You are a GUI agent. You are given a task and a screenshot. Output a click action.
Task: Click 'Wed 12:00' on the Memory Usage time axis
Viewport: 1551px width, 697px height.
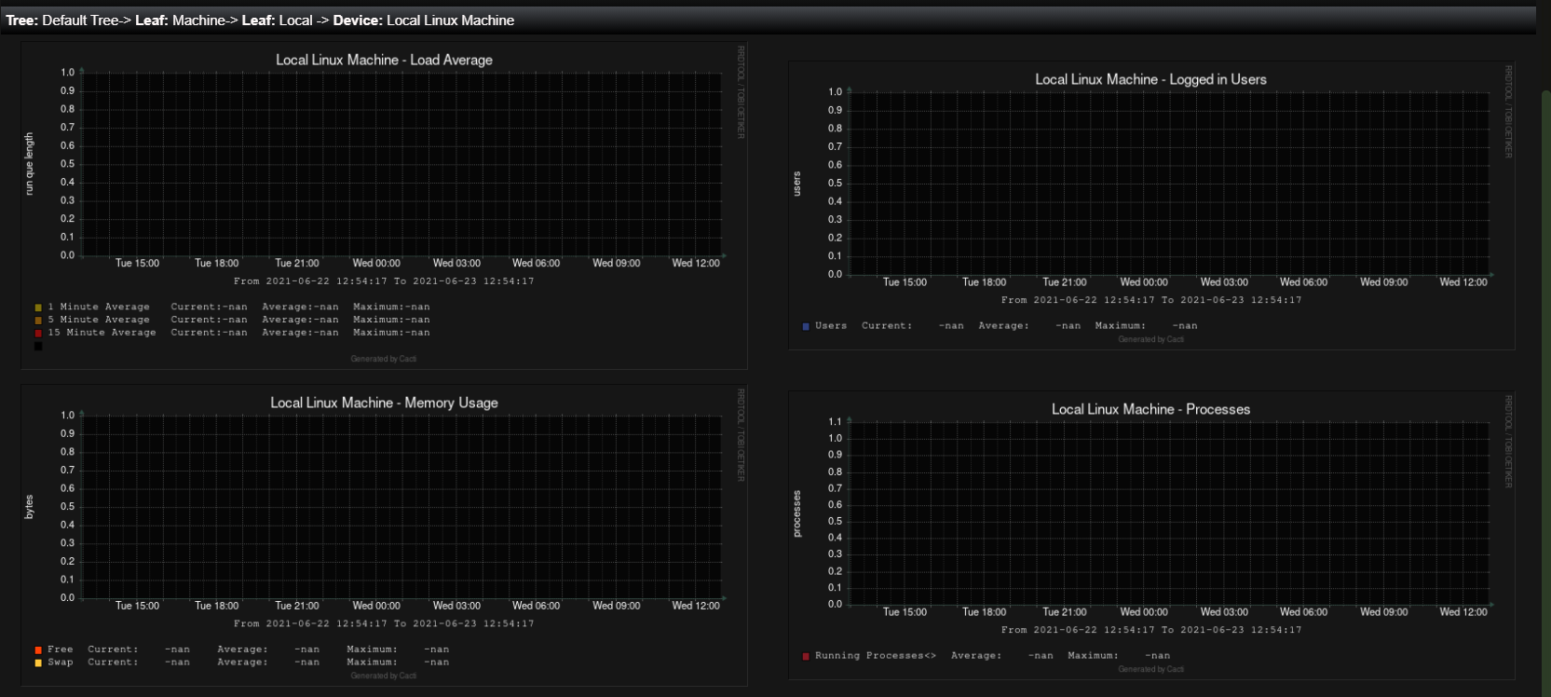[696, 606]
